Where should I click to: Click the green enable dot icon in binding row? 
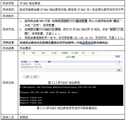(116, 64)
